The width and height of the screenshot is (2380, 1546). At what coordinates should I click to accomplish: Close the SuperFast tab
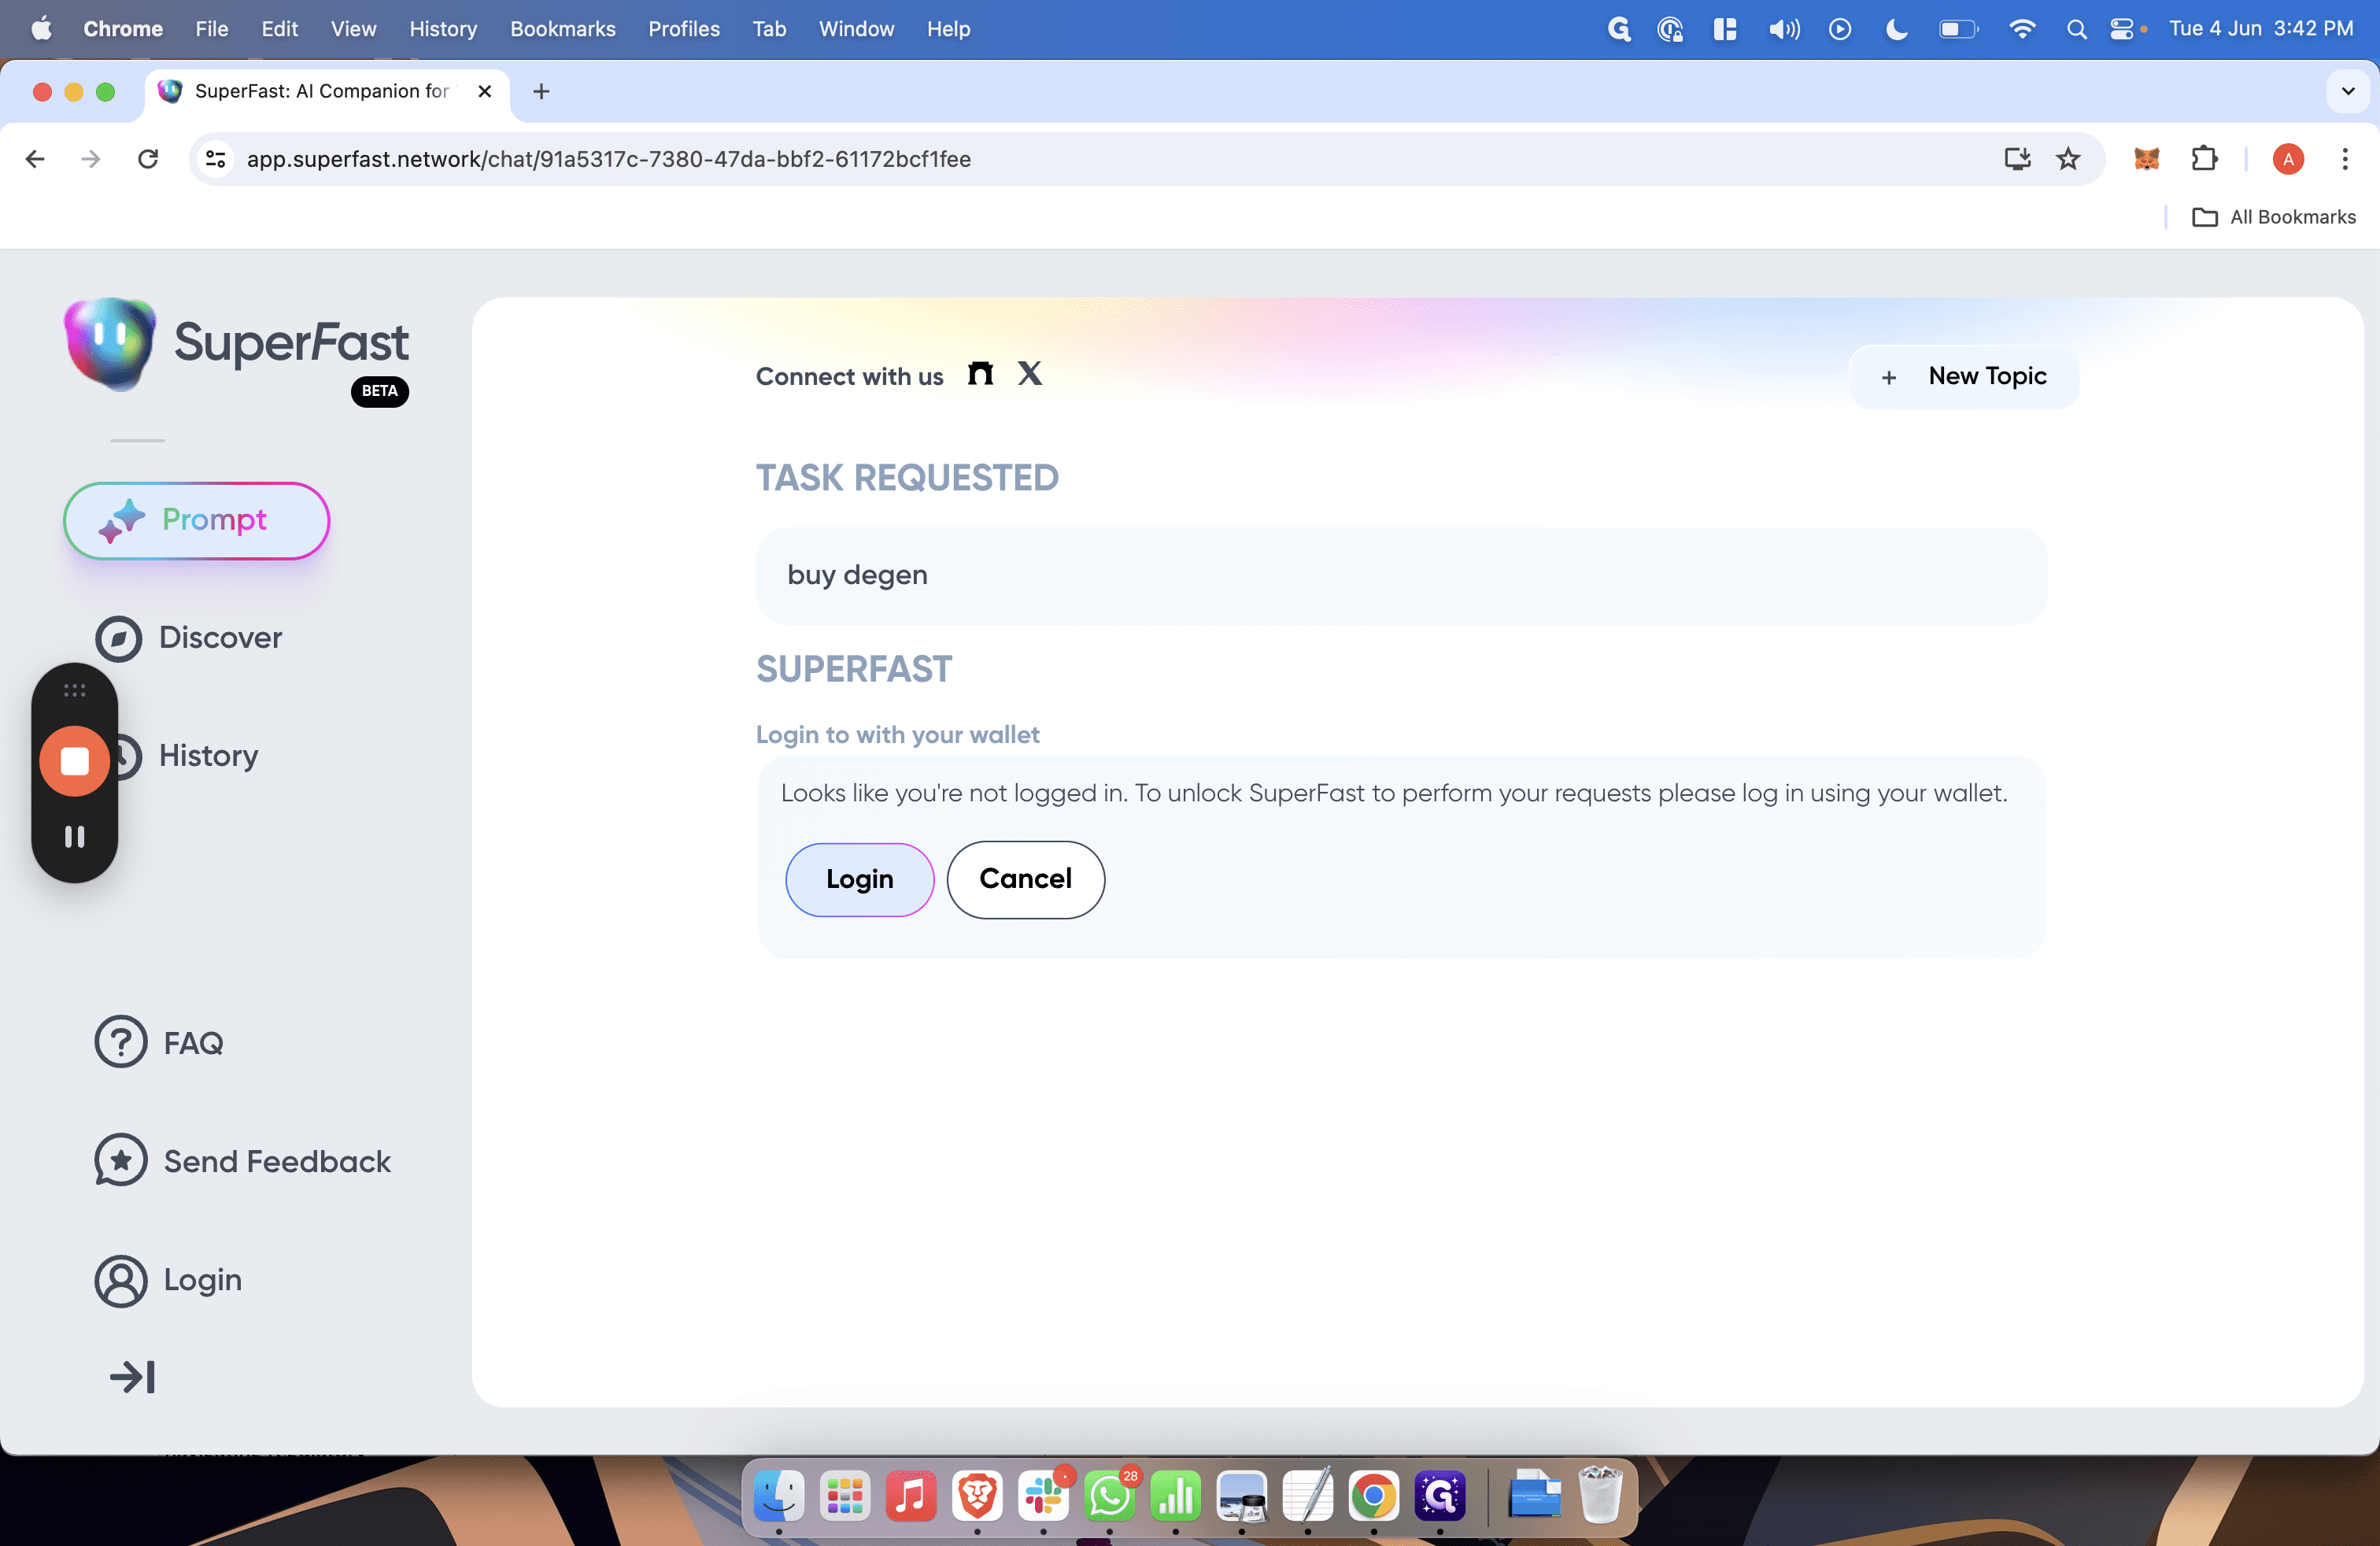(484, 92)
